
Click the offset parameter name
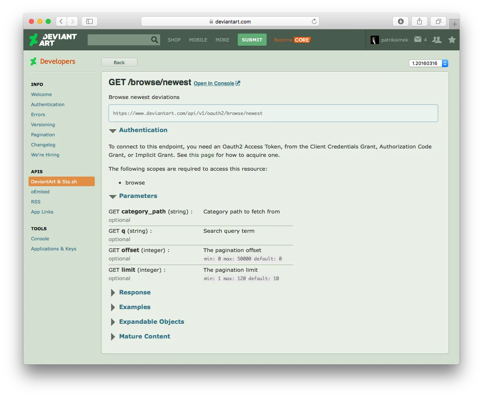coord(130,250)
